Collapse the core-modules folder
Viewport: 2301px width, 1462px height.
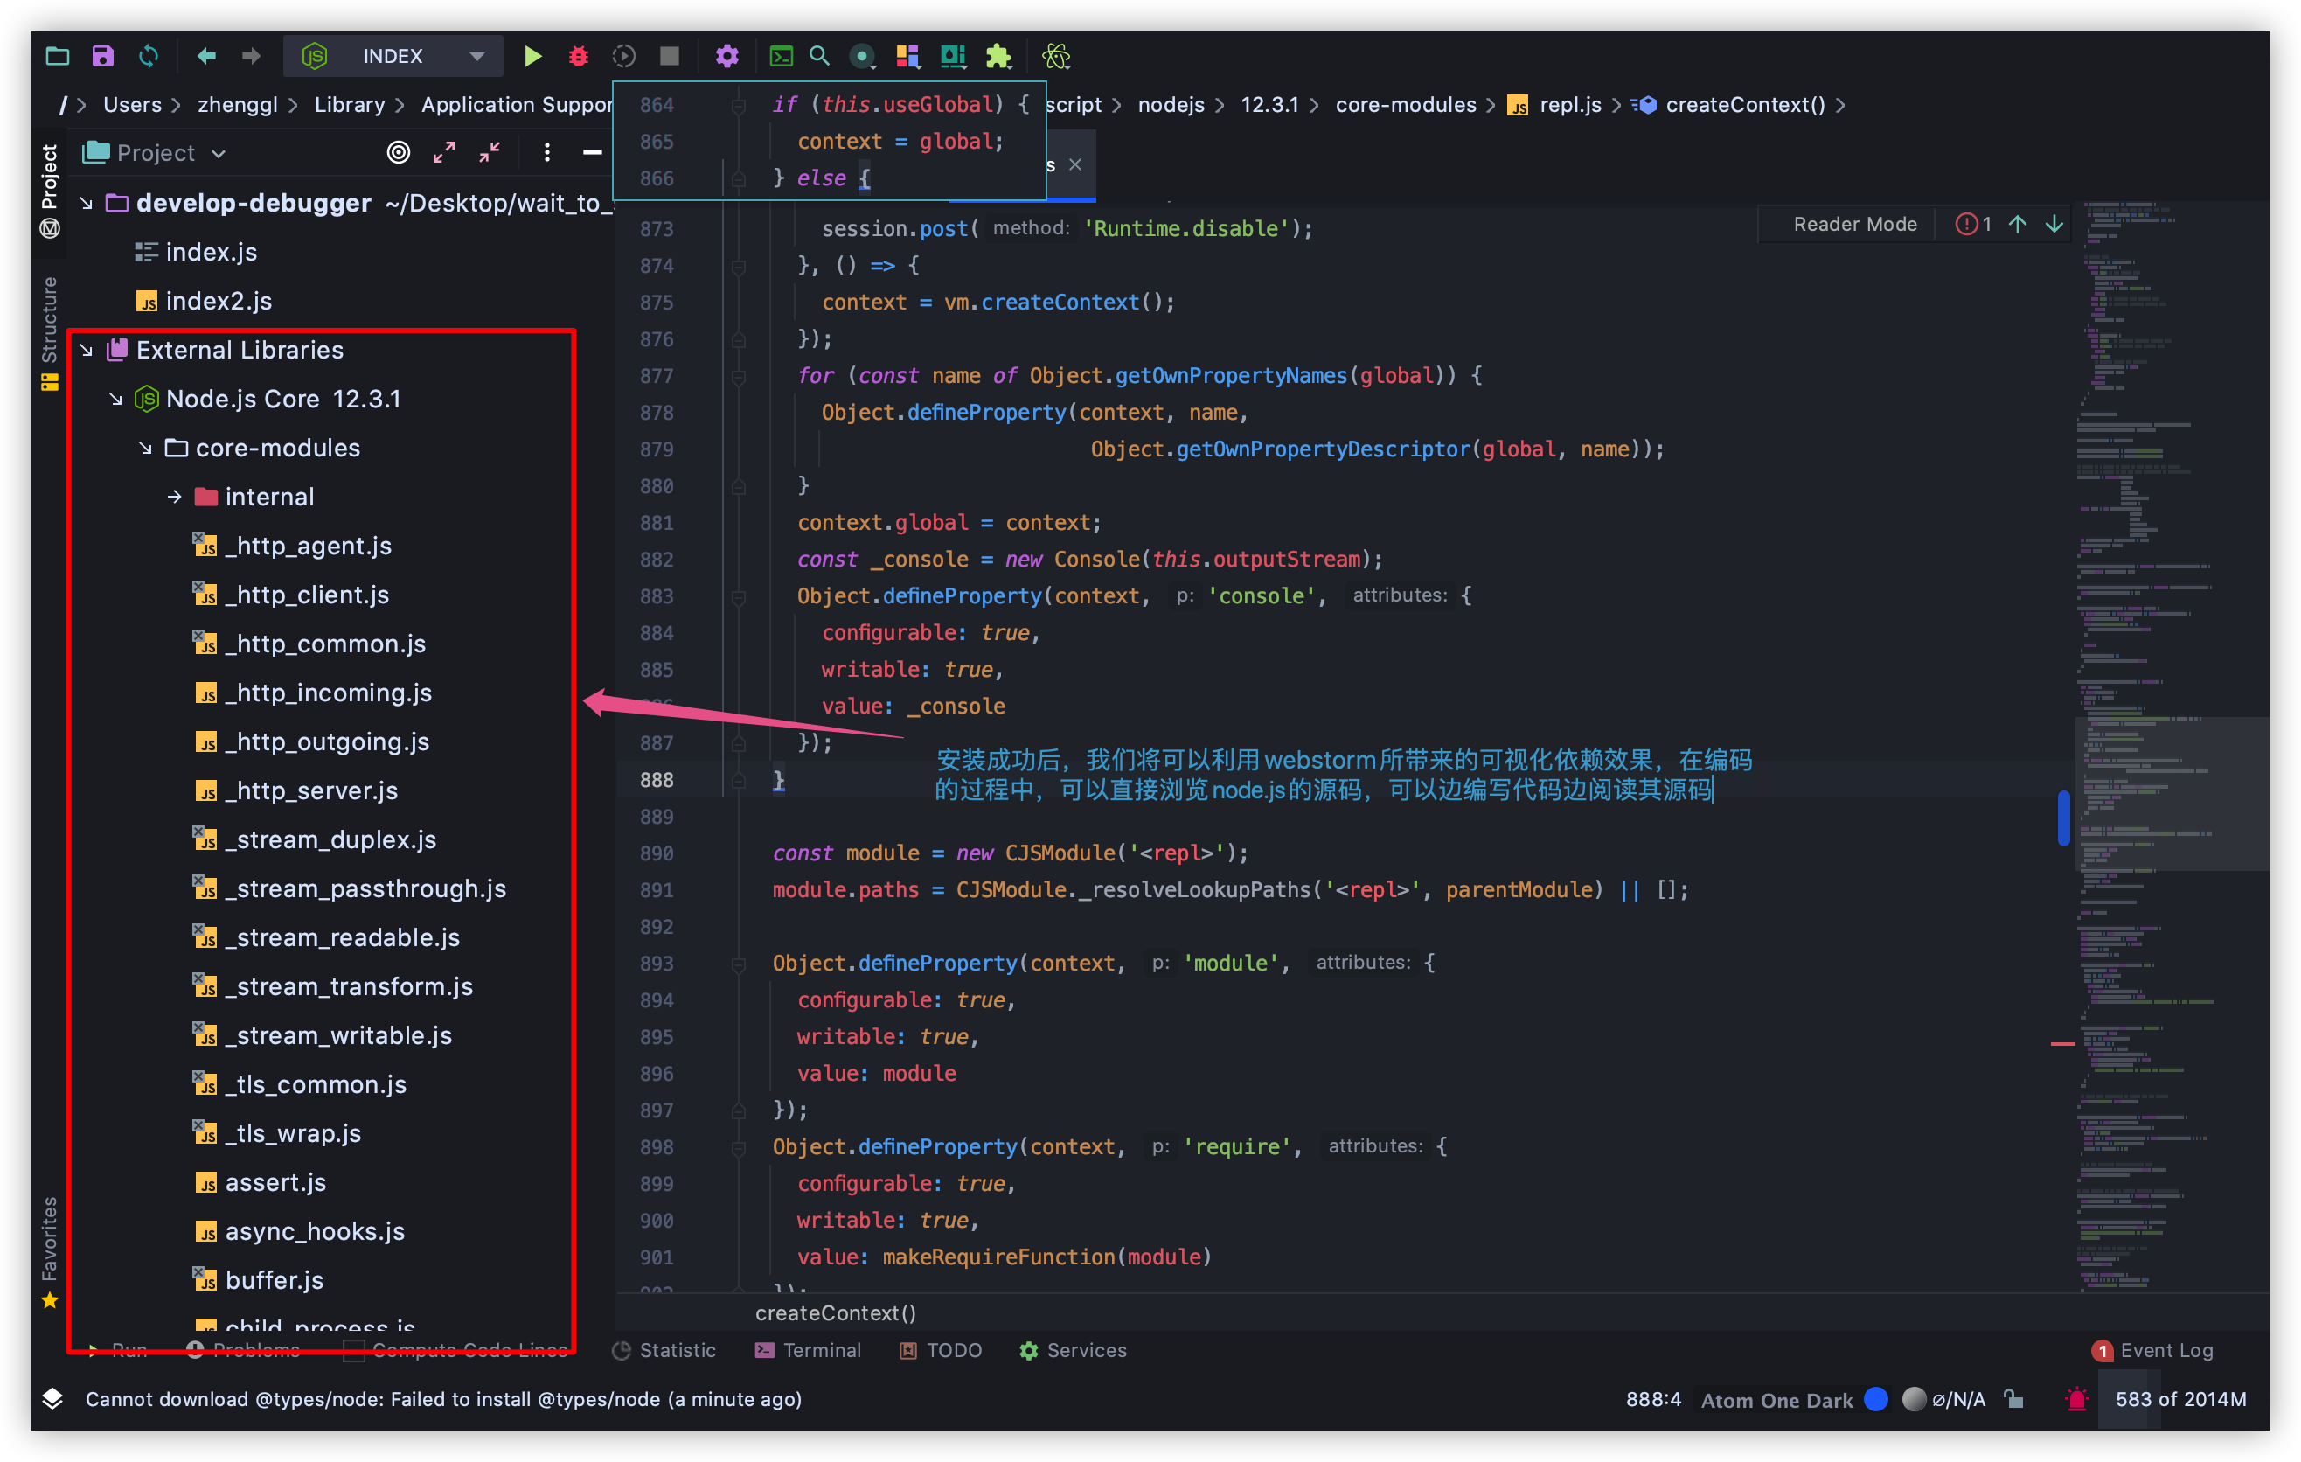pos(145,449)
